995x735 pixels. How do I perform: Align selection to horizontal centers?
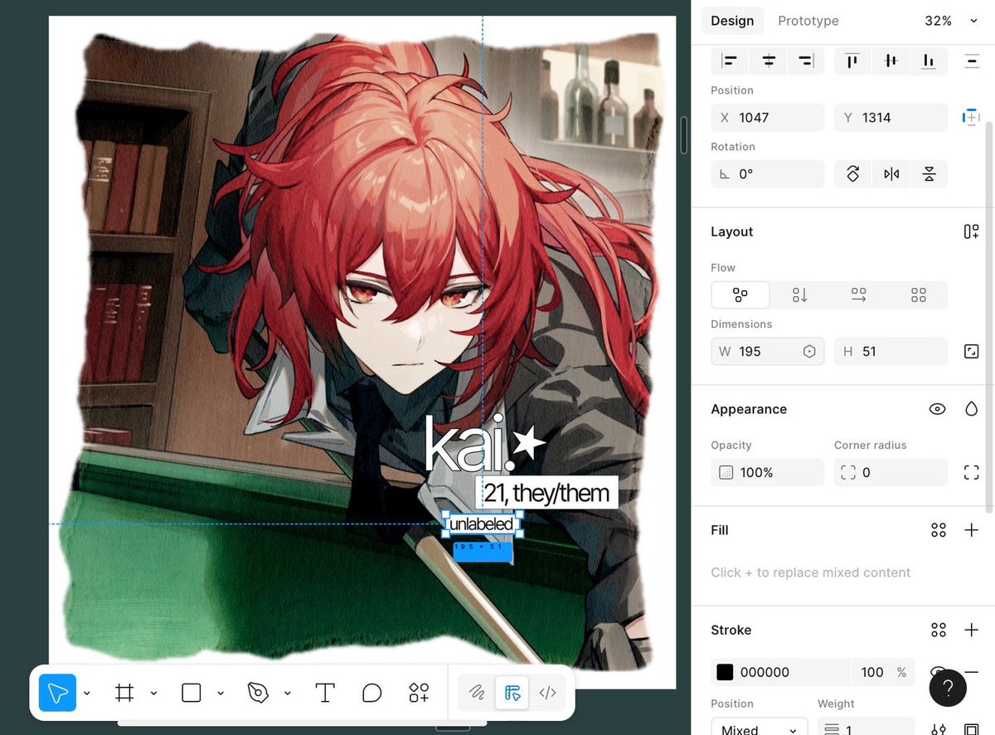click(x=769, y=61)
